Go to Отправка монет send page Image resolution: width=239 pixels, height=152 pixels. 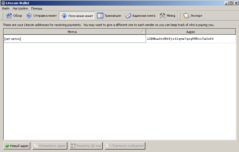point(42,16)
